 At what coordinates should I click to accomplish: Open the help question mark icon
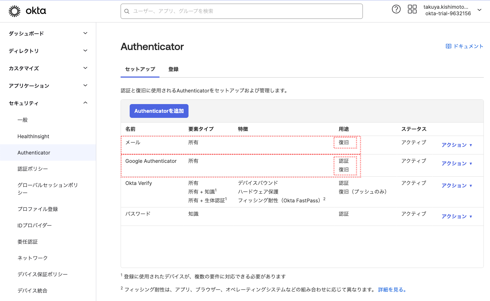396,9
